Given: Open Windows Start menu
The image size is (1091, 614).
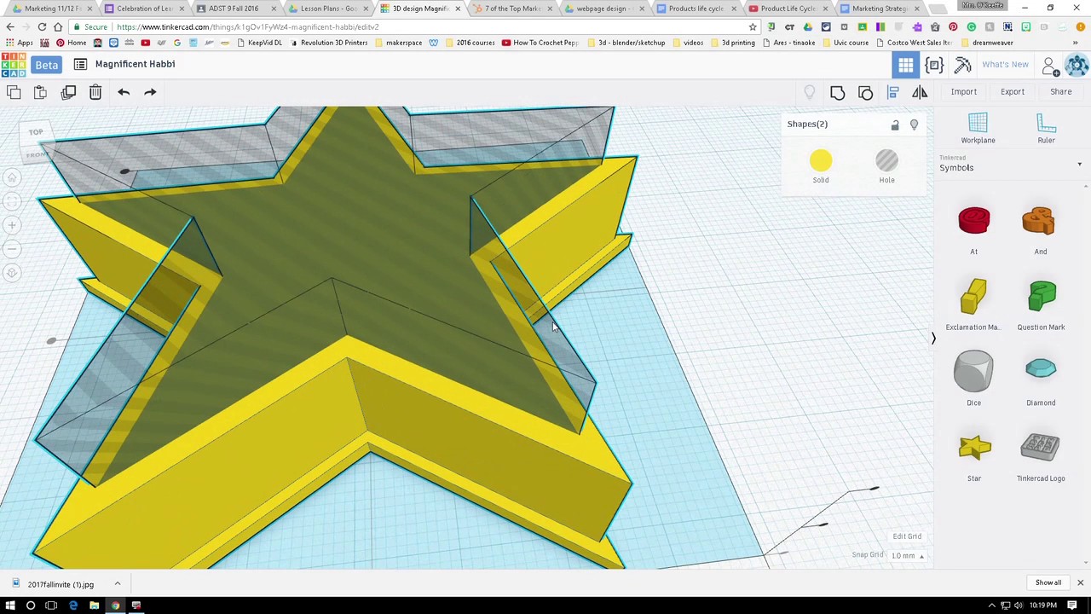Looking at the screenshot, I should click(x=10, y=605).
